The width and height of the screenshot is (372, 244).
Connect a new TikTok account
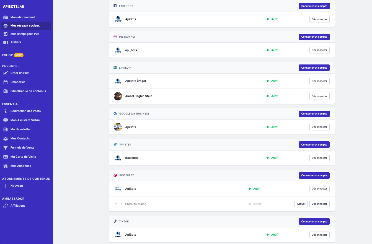(314, 221)
